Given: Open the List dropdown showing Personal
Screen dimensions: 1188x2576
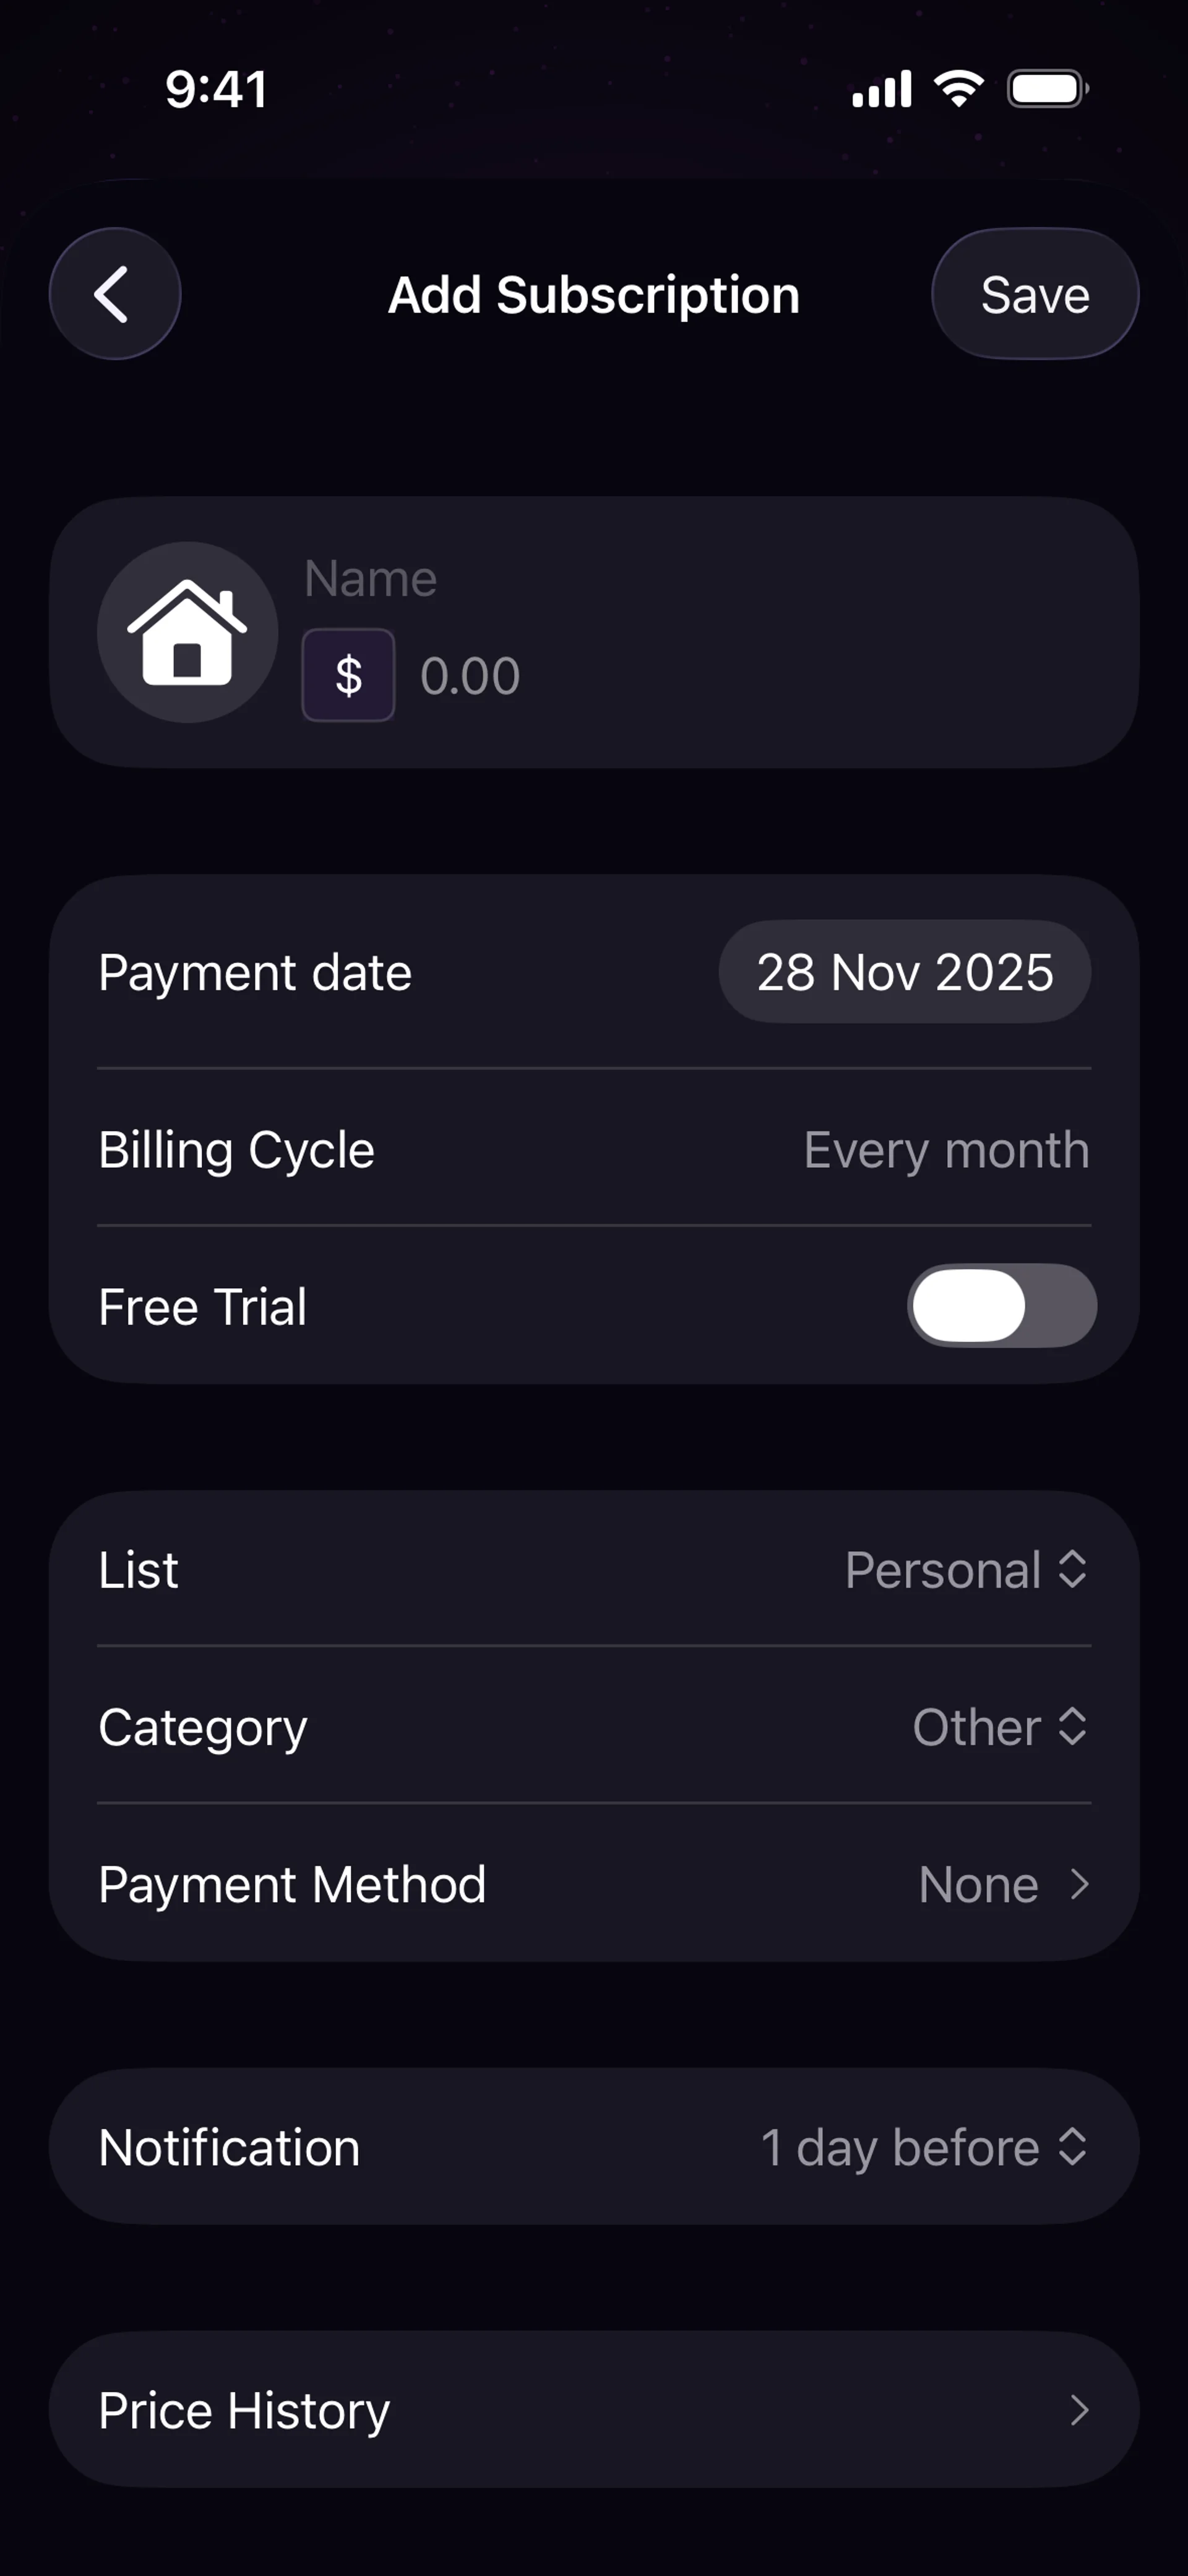Looking at the screenshot, I should [x=966, y=1570].
